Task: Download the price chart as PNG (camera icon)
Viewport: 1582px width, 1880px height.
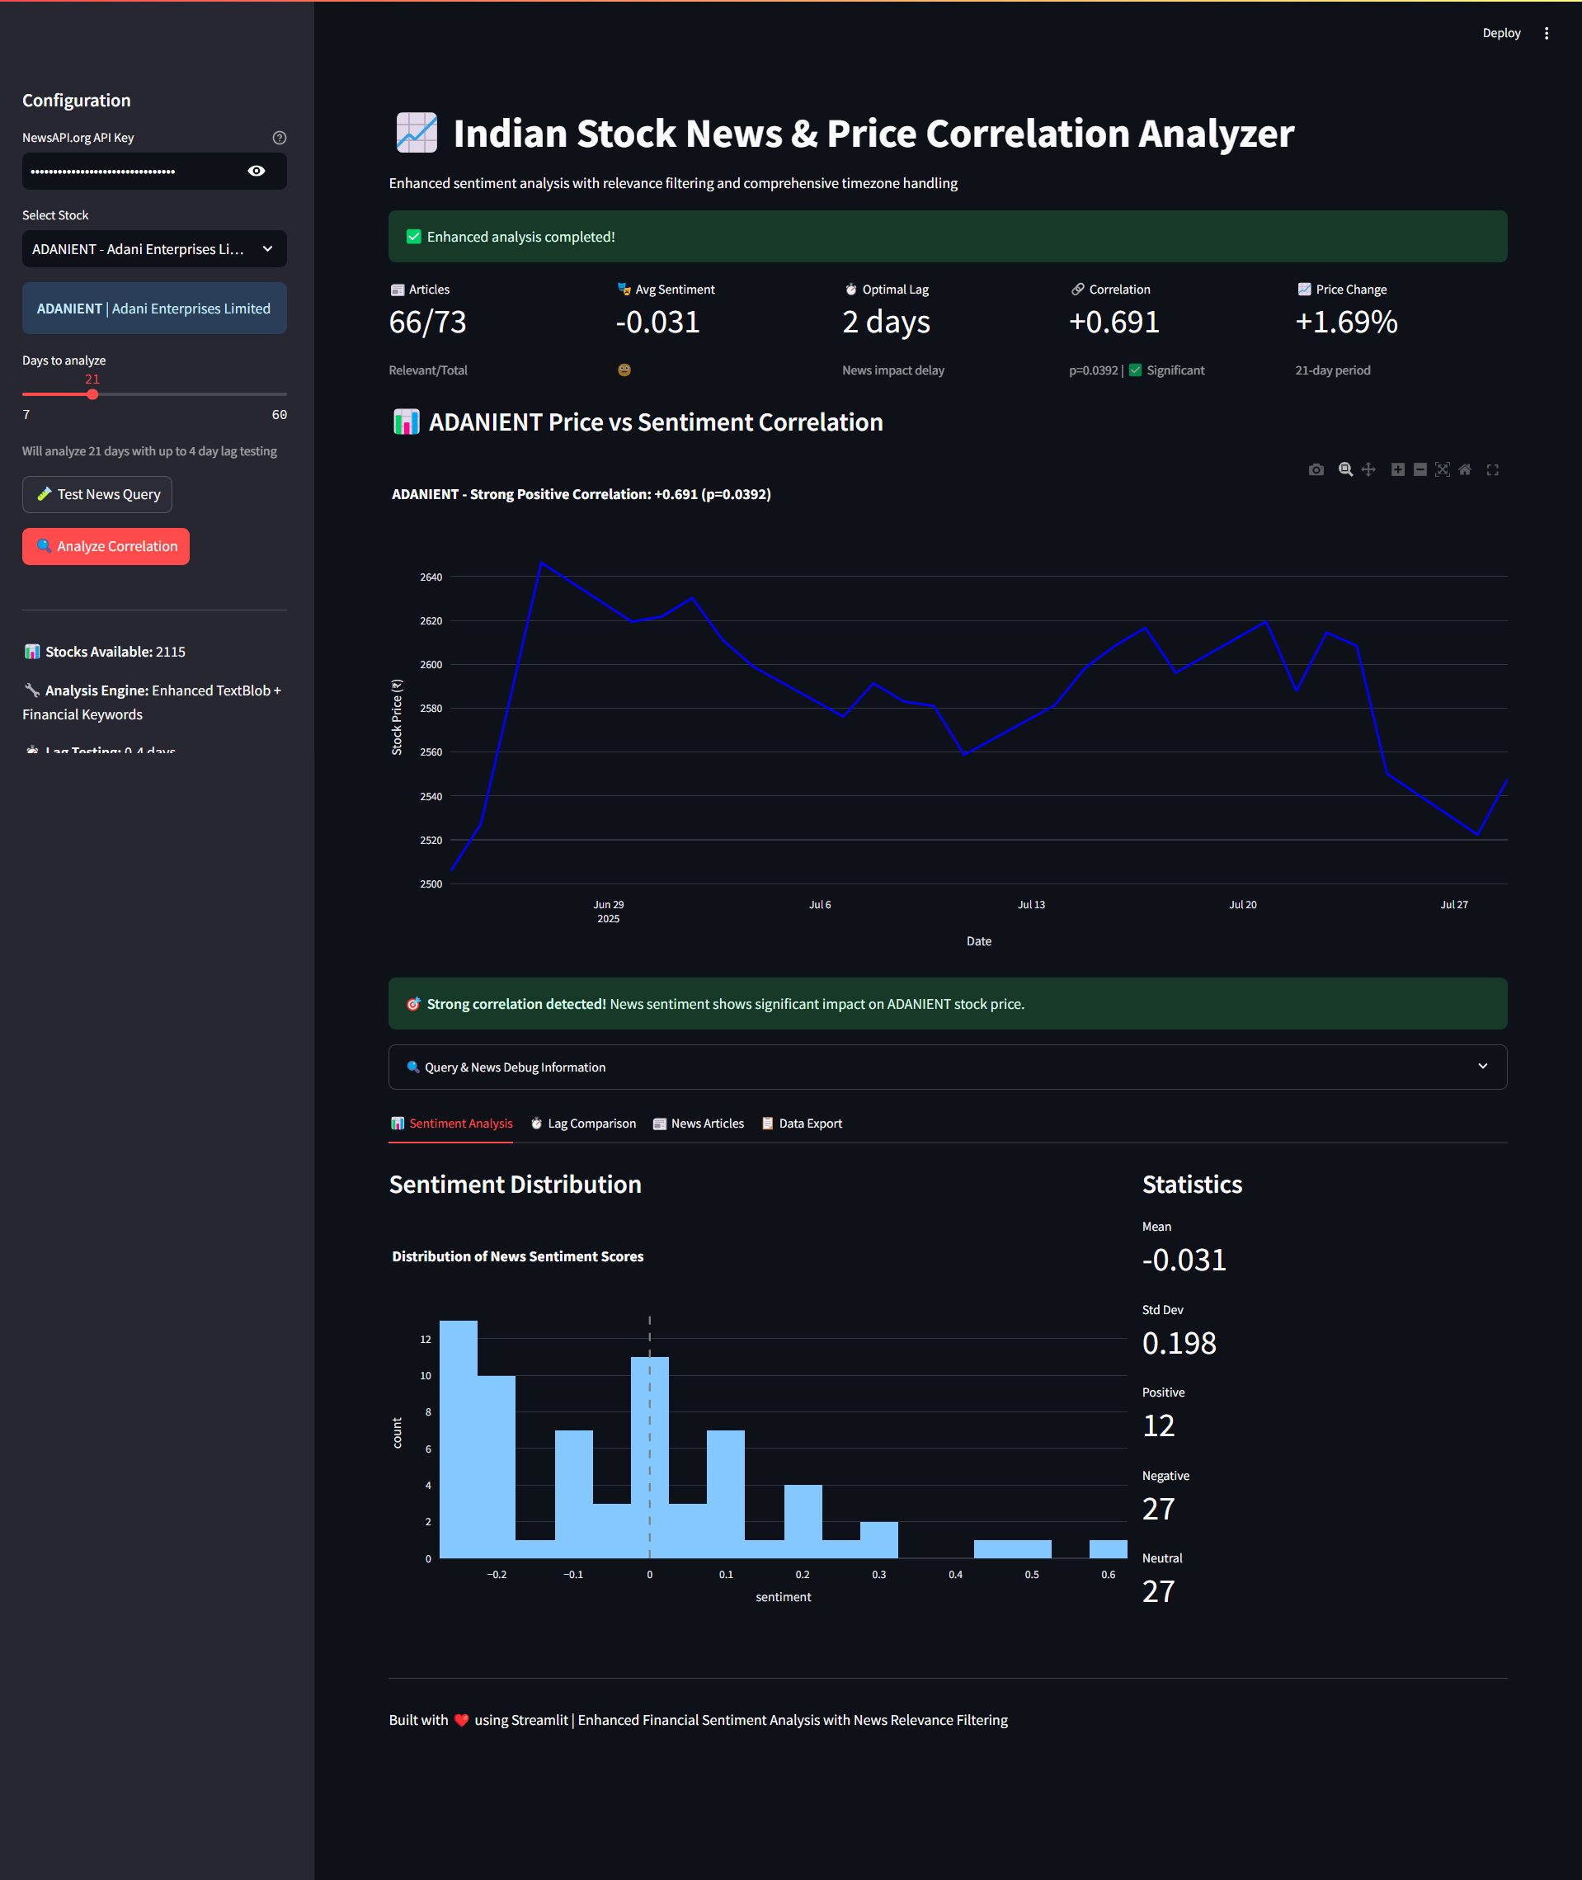Action: (x=1316, y=469)
